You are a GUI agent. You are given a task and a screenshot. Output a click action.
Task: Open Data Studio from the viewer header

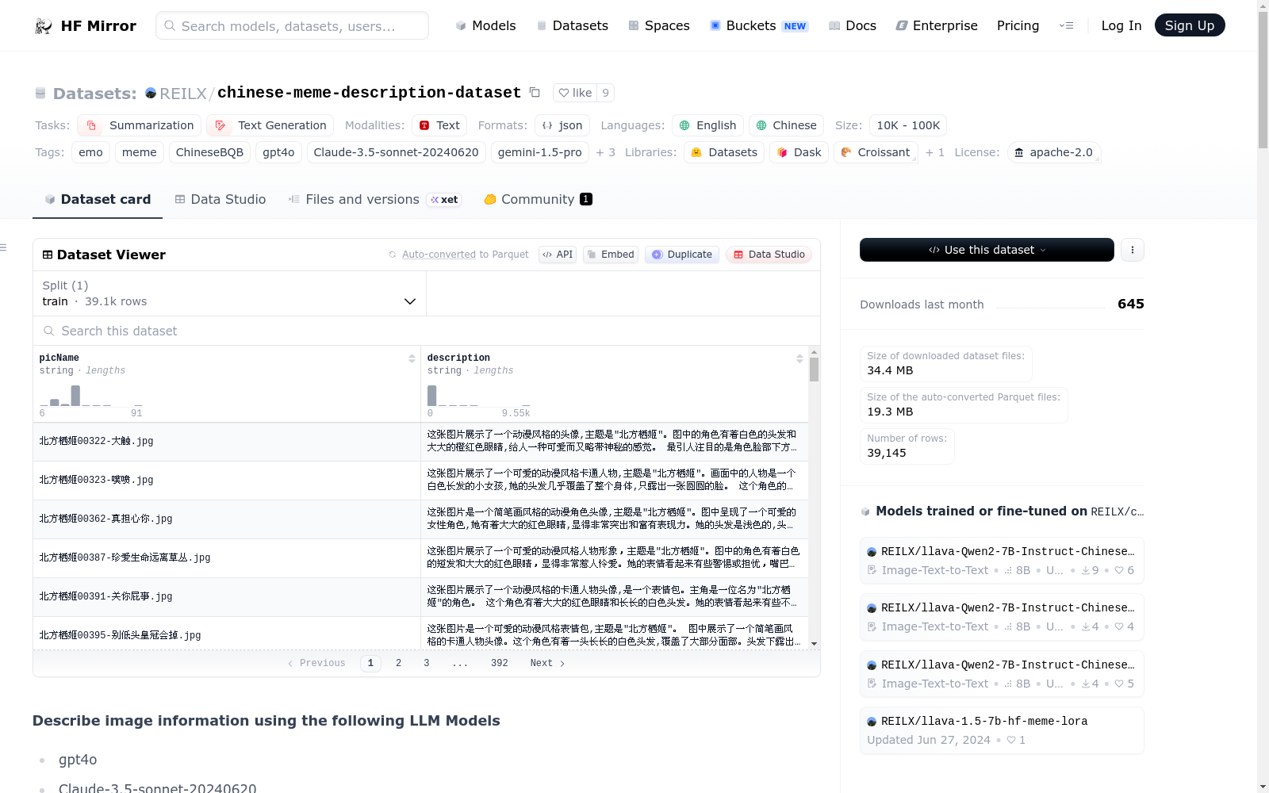[769, 255]
